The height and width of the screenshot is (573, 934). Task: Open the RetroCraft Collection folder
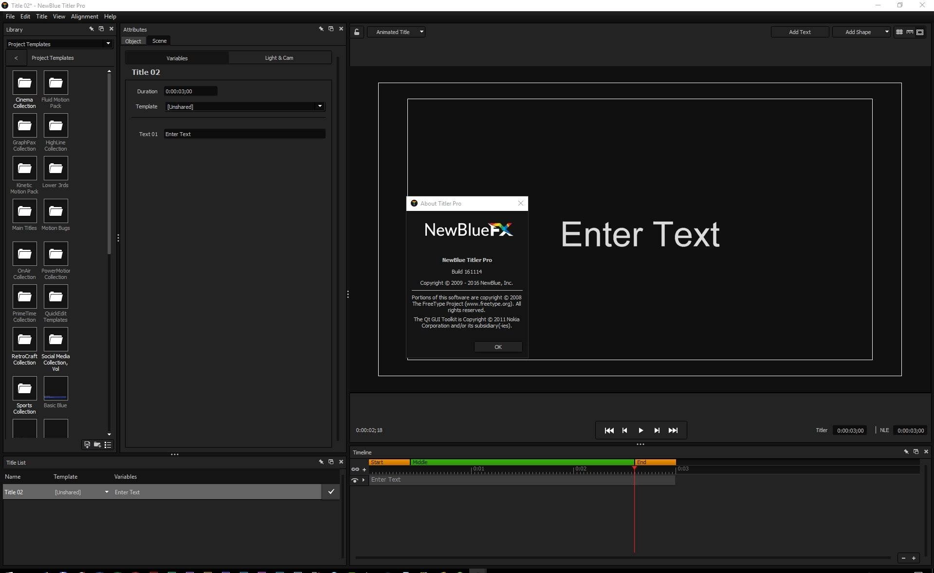pos(24,340)
